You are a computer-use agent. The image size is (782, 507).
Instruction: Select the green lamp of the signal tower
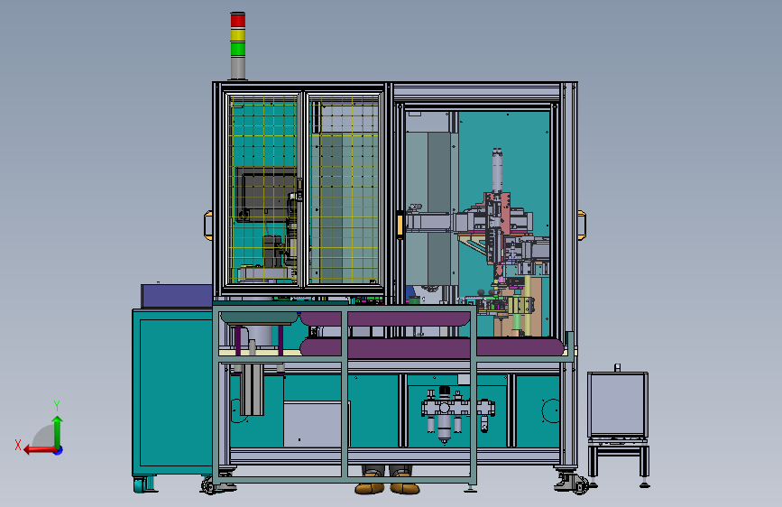point(238,49)
